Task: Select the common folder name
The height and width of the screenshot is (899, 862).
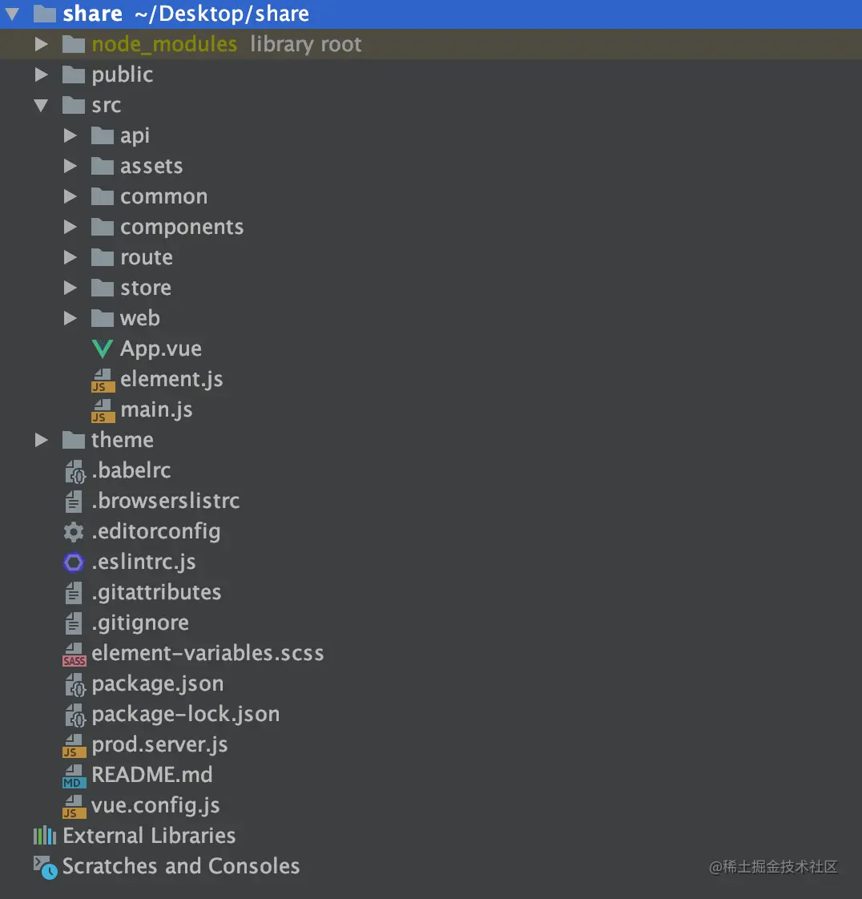Action: (164, 196)
